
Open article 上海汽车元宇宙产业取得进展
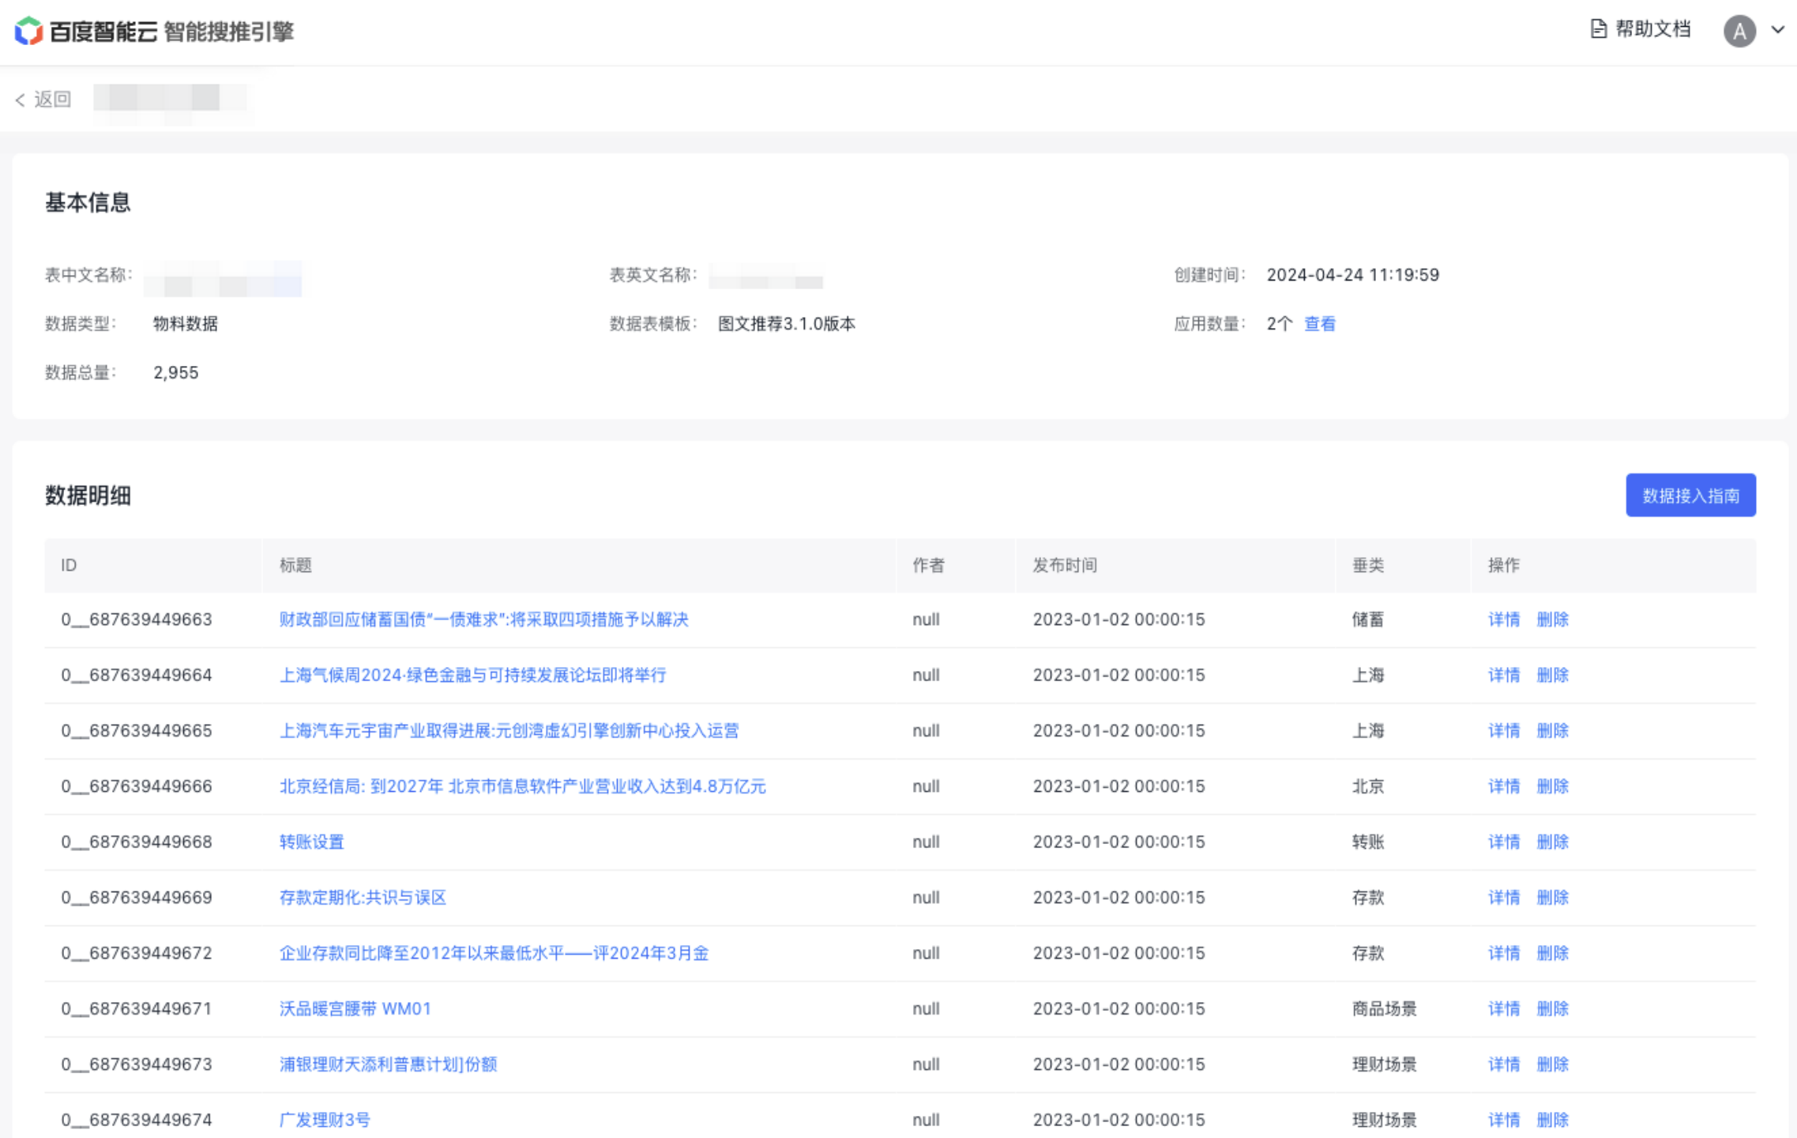(x=509, y=731)
